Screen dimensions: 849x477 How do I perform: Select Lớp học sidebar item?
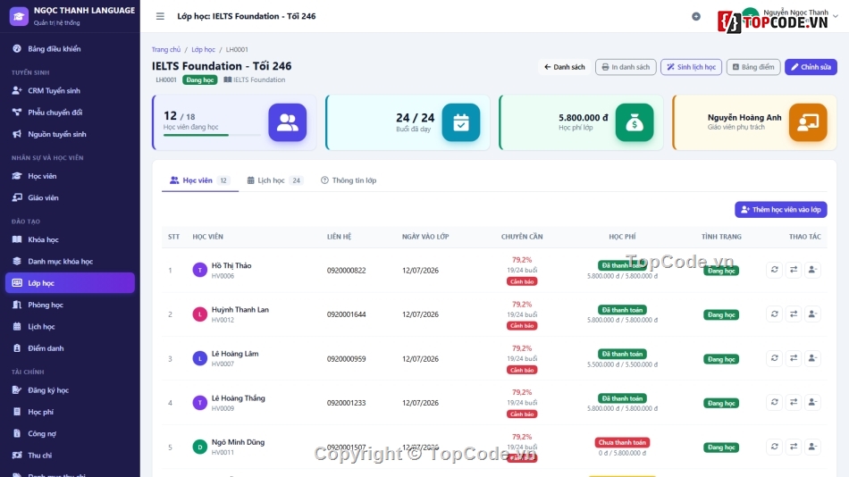click(x=70, y=282)
